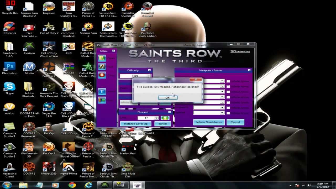Click the Windows Start orb
This screenshot has width=336, height=189.
point(7,185)
